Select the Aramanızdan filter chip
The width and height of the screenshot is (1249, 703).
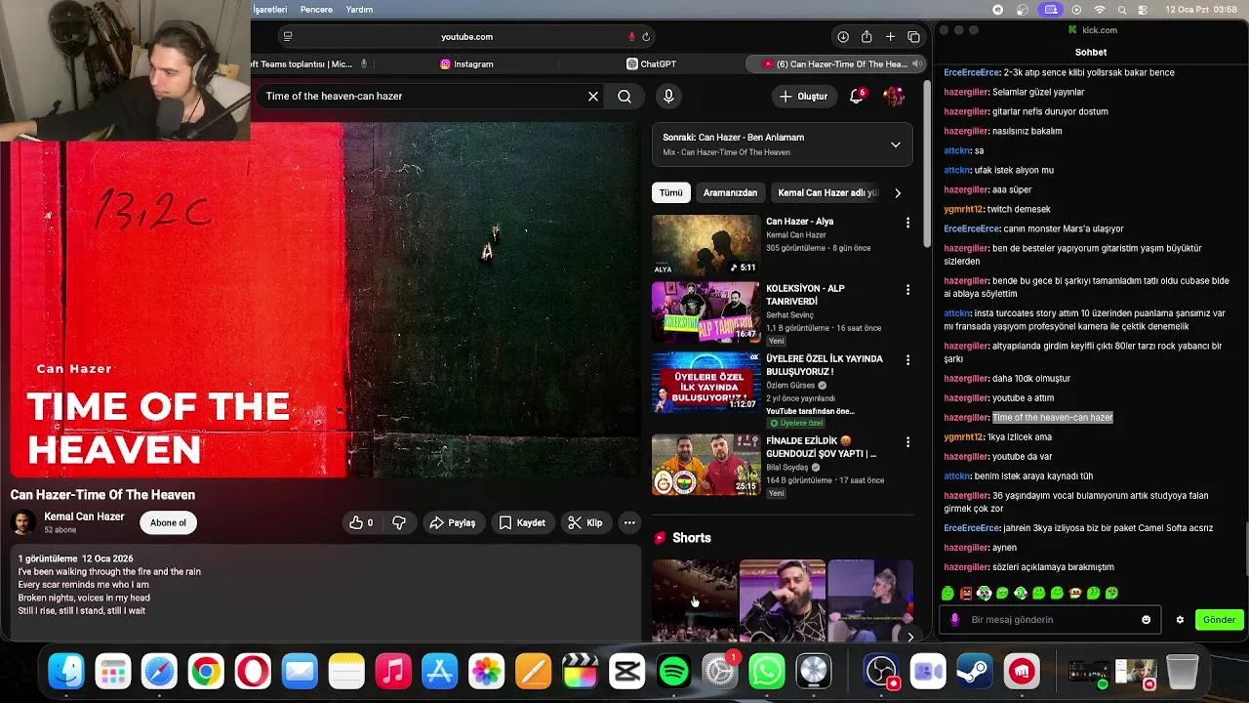click(x=730, y=193)
